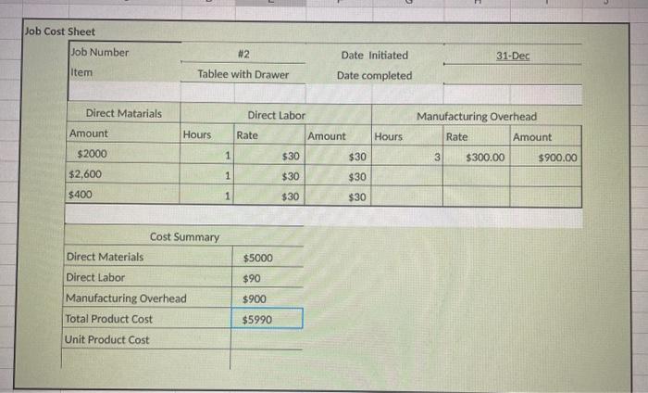Select the Tablee with Drawer cell
The height and width of the screenshot is (393, 648).
click(243, 74)
